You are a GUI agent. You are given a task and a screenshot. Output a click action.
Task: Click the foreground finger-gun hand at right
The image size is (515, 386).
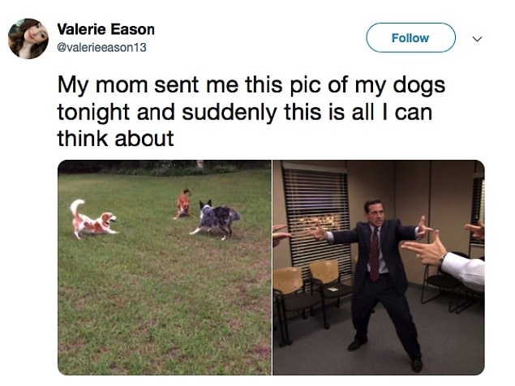[x=423, y=249]
